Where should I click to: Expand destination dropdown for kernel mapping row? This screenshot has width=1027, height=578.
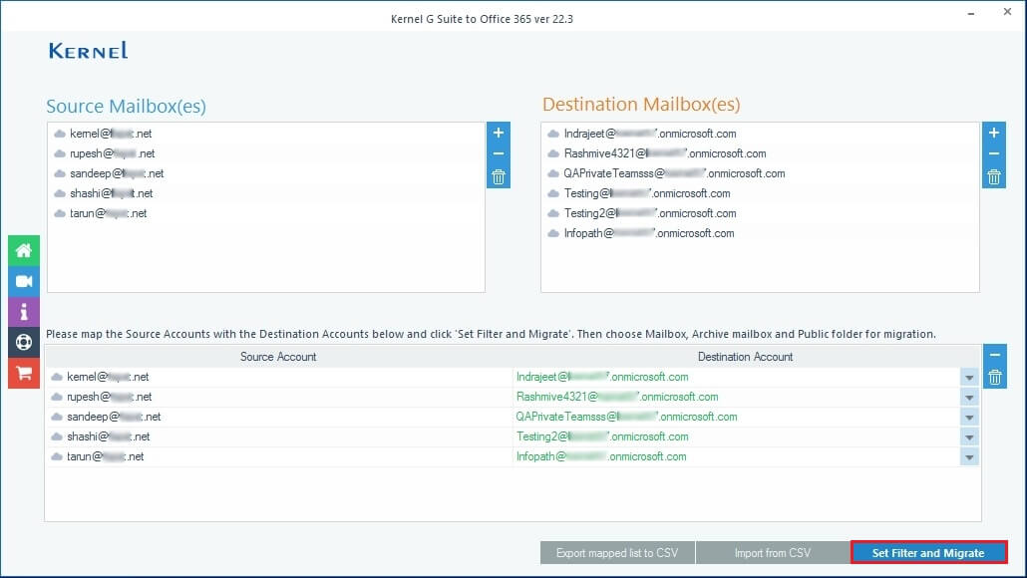coord(969,377)
